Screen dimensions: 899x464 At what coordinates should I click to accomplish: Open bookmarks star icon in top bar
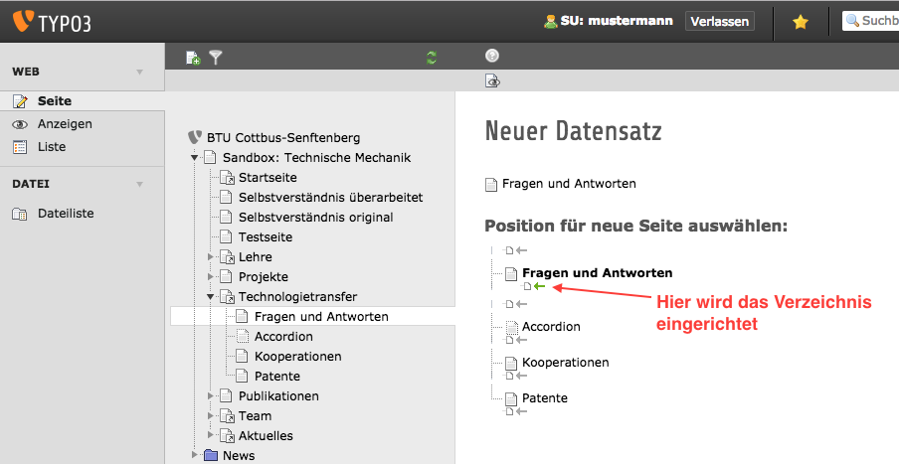(x=800, y=21)
